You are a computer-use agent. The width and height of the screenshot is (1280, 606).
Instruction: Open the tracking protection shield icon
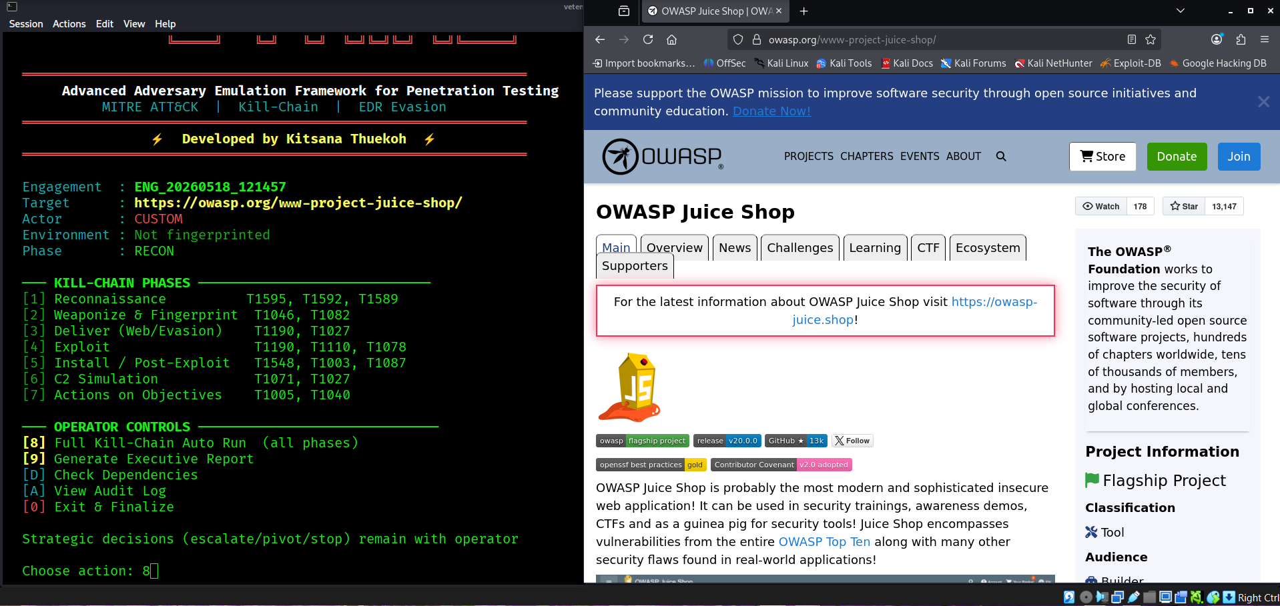(x=738, y=40)
